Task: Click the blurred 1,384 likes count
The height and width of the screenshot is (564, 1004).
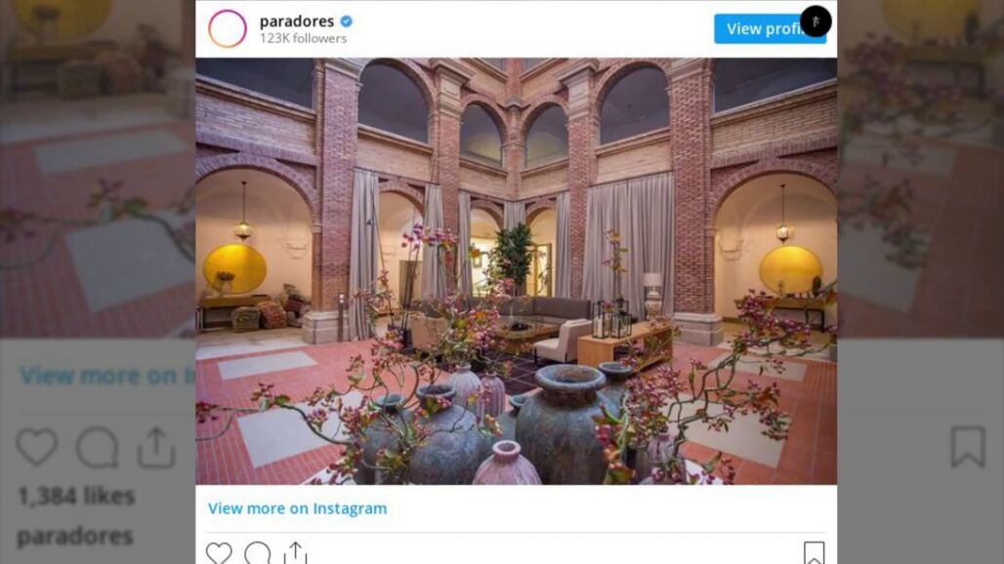Action: coord(76,496)
